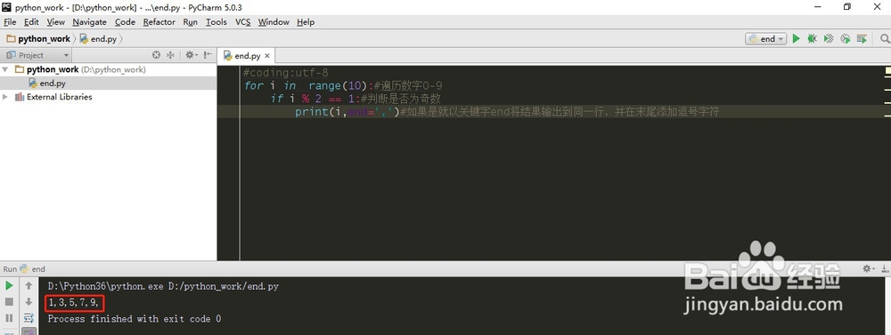Run with coverage icon in the toolbar
Screen dimensions: 891x335
pyautogui.click(x=829, y=38)
